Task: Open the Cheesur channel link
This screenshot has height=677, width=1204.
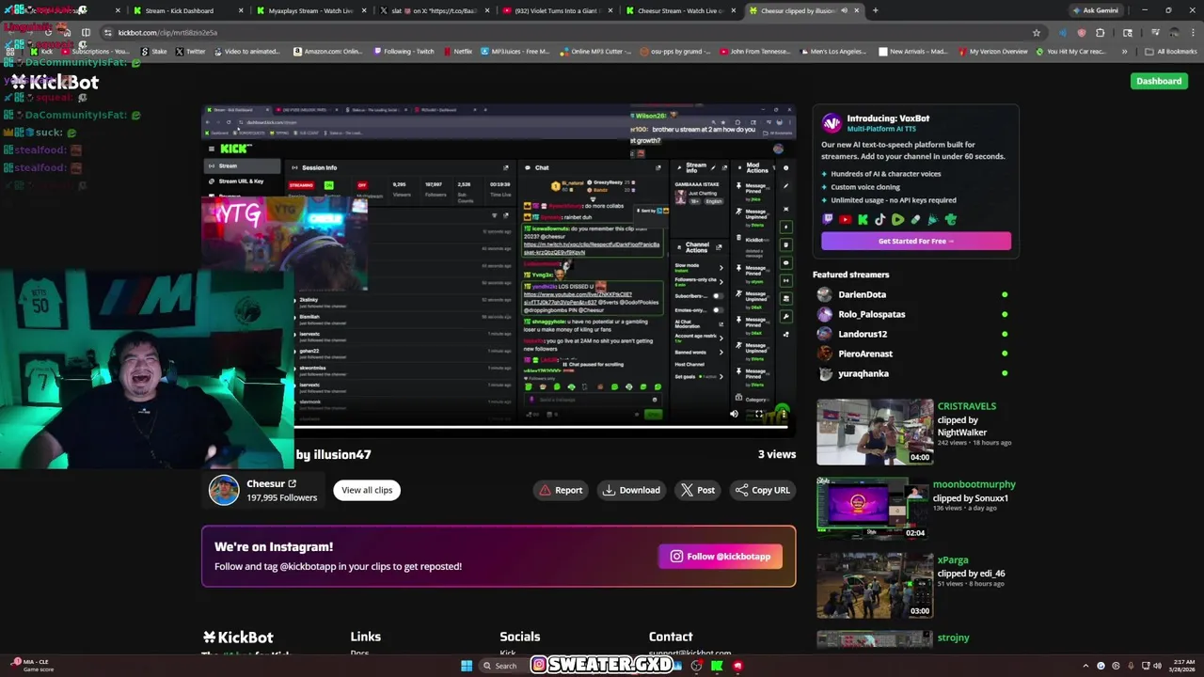Action: pyautogui.click(x=272, y=483)
